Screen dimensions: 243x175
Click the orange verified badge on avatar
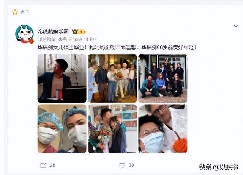pos(32,41)
